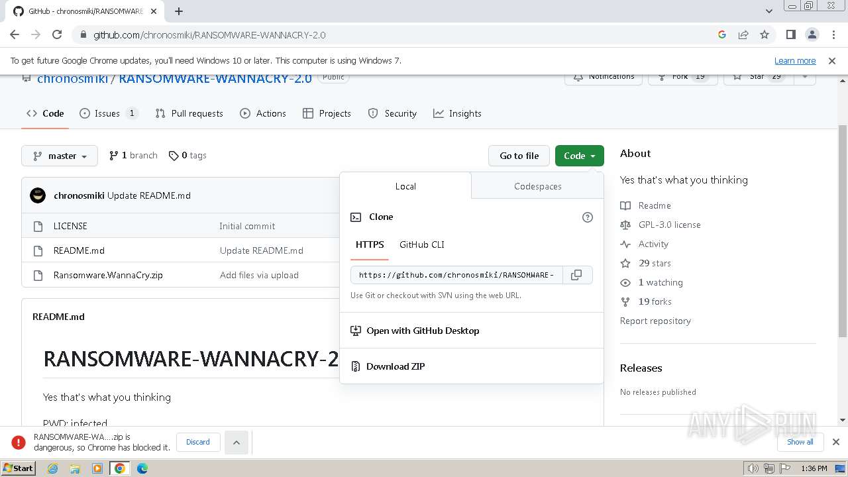This screenshot has height=477, width=848.
Task: Bookmark this page with the star icon
Action: pyautogui.click(x=765, y=34)
